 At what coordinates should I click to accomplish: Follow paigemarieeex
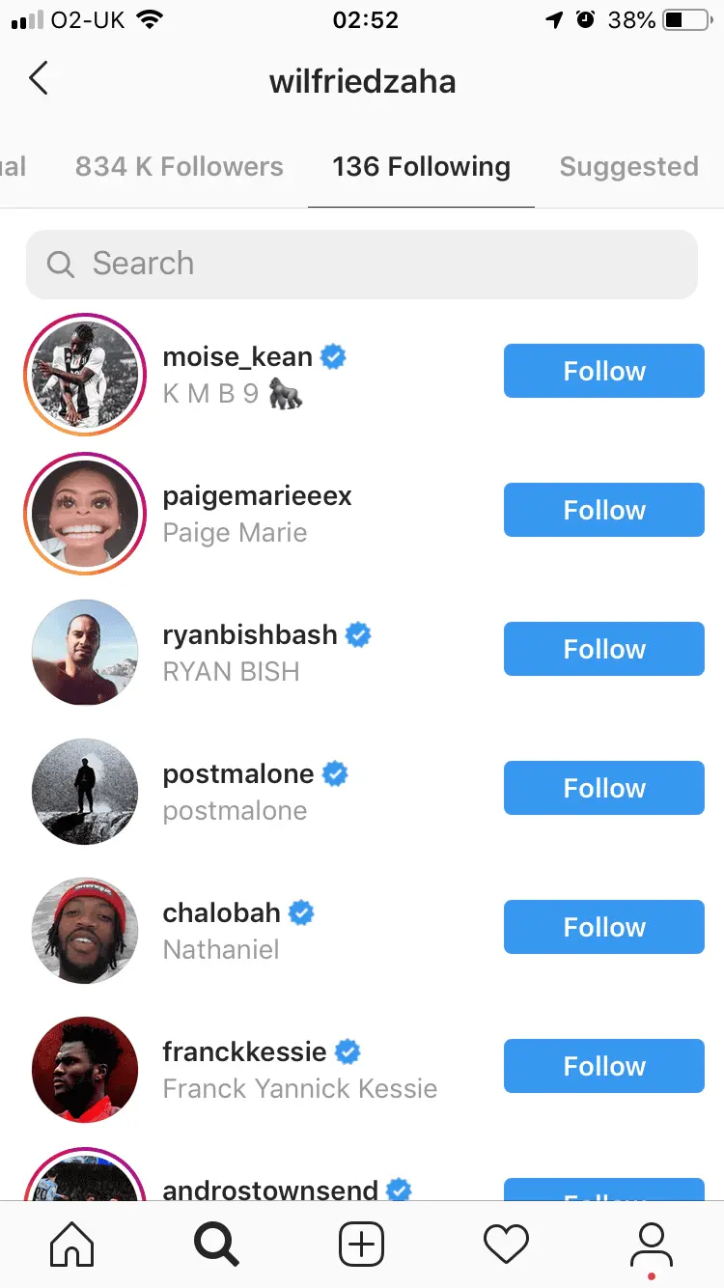[x=604, y=510]
